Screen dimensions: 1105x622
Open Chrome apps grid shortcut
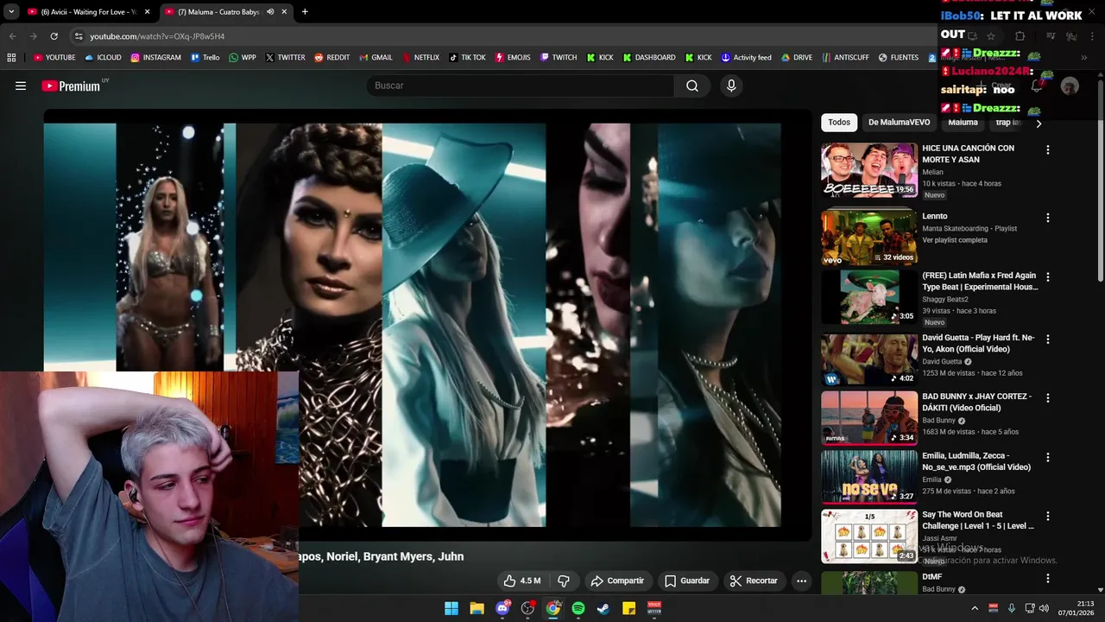click(x=11, y=58)
